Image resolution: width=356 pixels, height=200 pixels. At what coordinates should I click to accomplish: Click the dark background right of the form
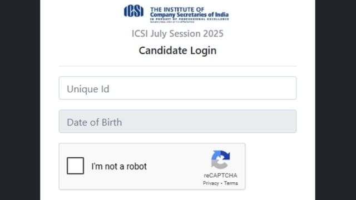(335, 100)
